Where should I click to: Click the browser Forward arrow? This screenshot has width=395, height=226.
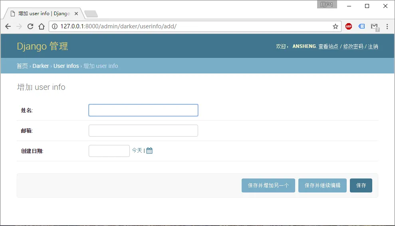pos(19,26)
